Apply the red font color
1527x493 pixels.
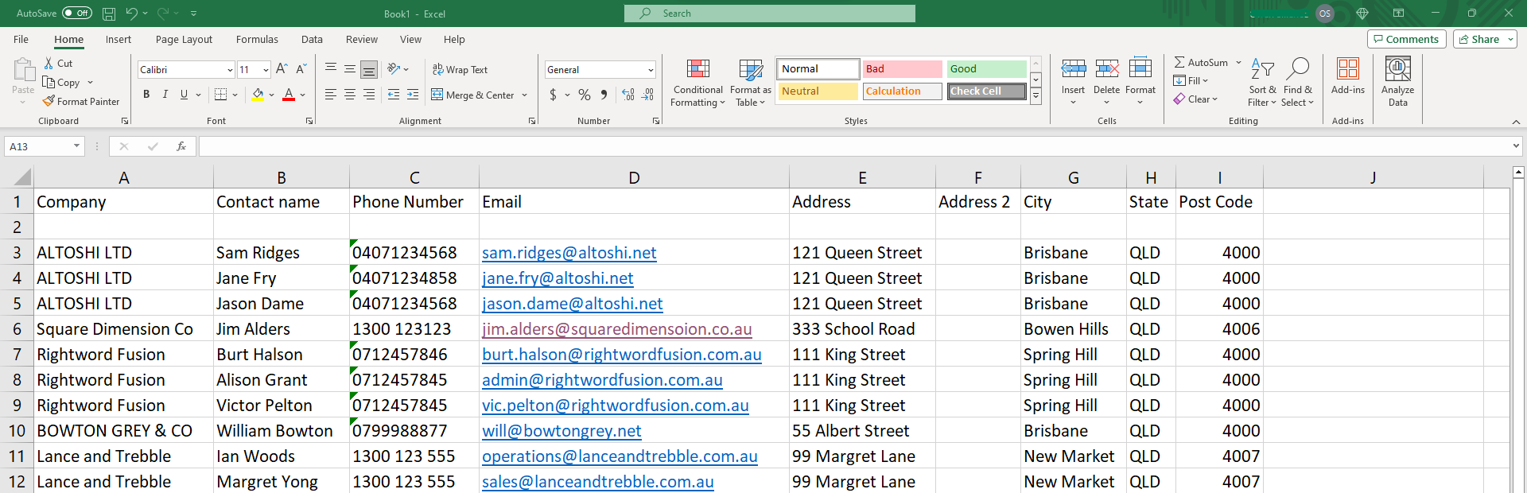289,95
